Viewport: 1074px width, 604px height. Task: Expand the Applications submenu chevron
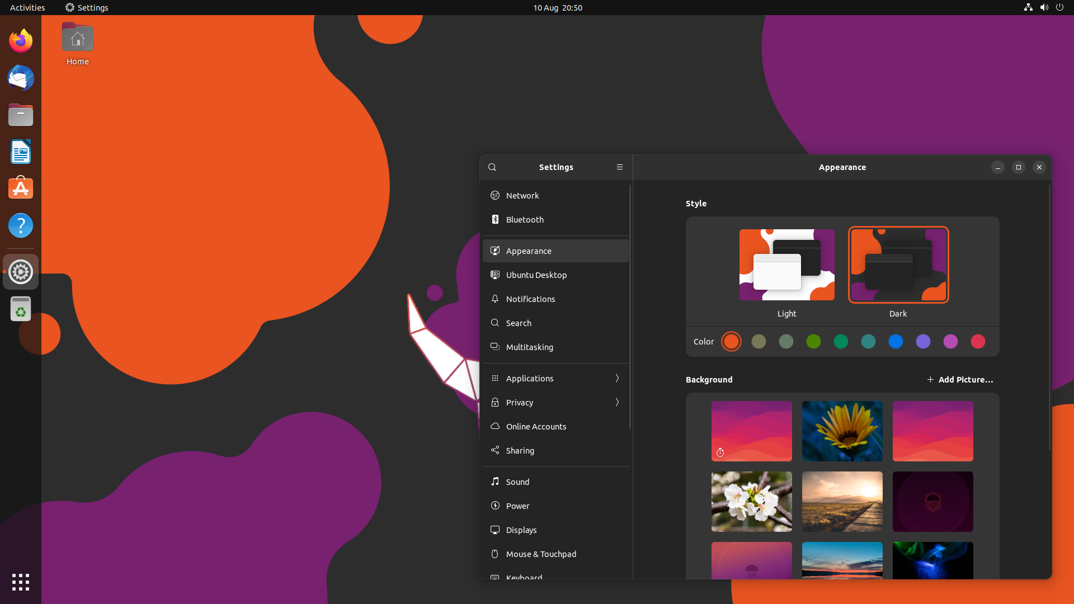(617, 379)
